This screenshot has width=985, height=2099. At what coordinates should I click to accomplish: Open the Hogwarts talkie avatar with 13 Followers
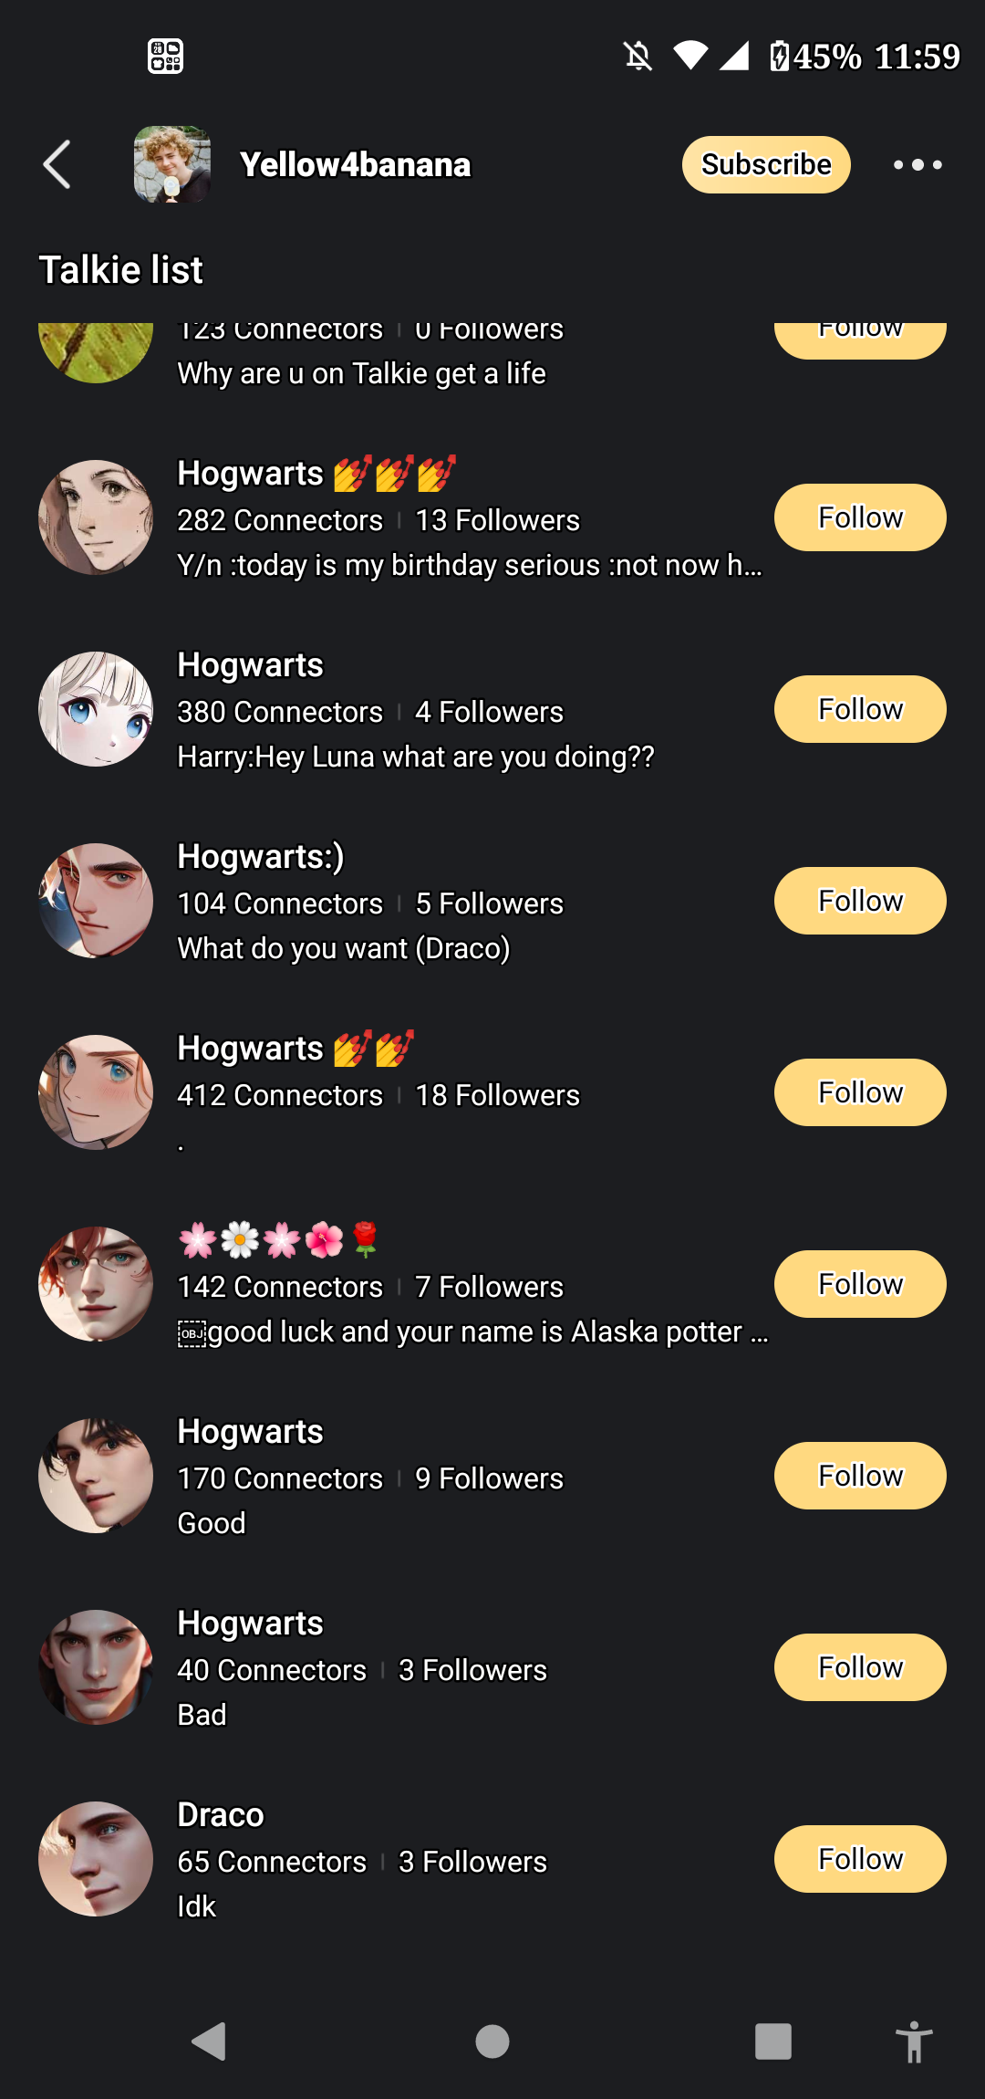pyautogui.click(x=96, y=517)
